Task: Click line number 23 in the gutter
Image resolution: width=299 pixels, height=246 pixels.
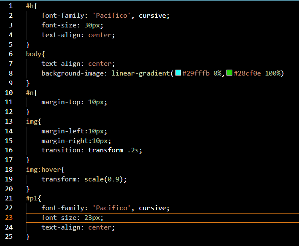Action: pos(9,218)
